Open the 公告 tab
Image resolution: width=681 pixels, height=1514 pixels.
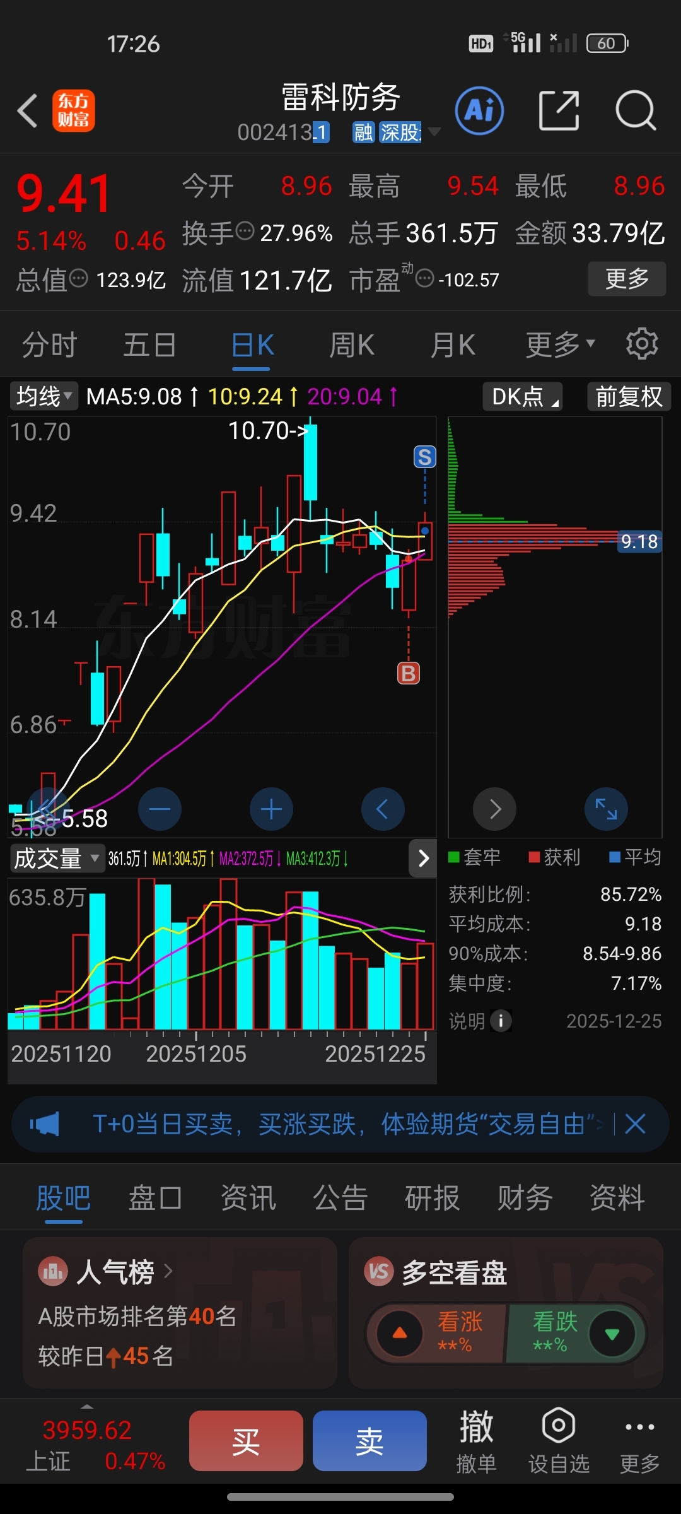340,1197
